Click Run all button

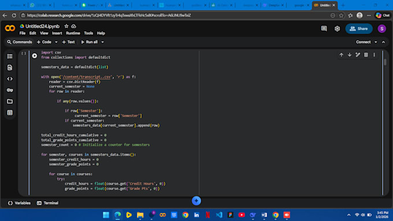point(89,42)
